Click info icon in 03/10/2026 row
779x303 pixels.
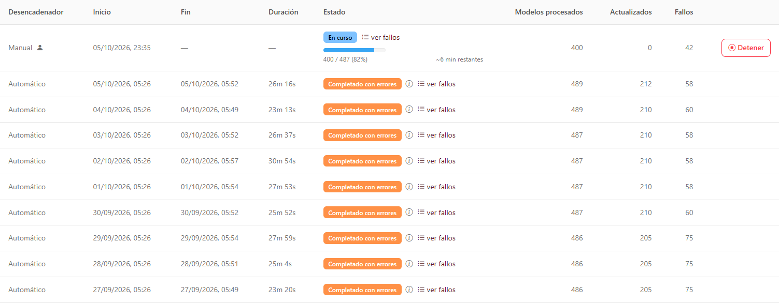point(409,135)
